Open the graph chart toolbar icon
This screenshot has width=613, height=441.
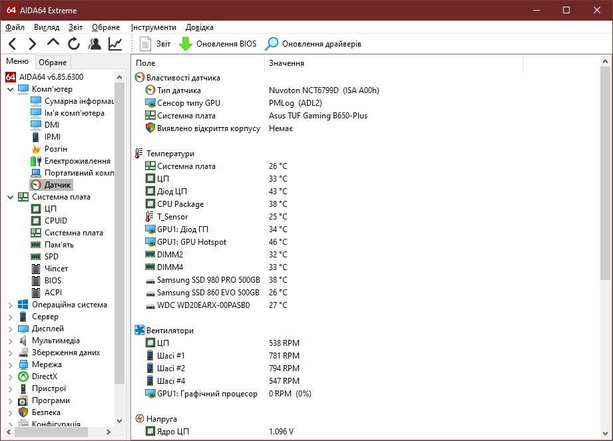tap(115, 44)
